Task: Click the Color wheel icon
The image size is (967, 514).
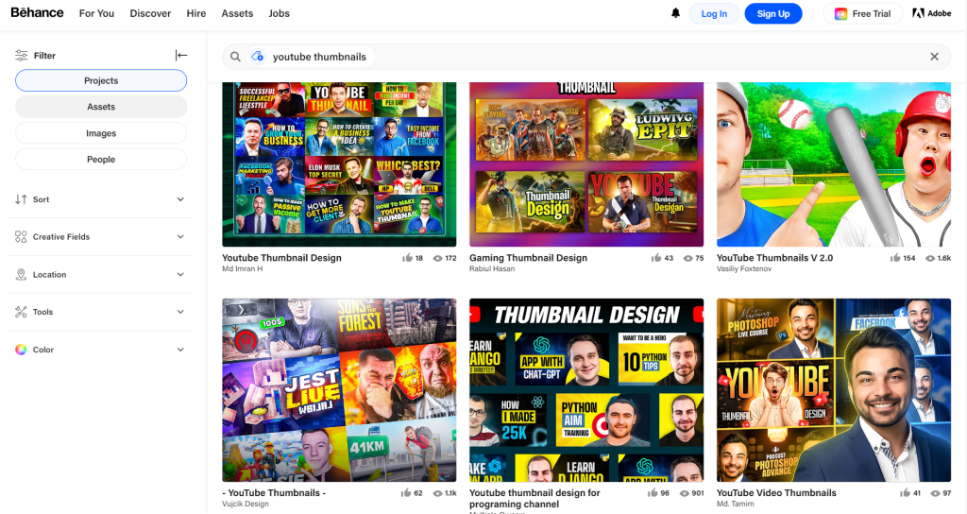Action: click(x=21, y=350)
